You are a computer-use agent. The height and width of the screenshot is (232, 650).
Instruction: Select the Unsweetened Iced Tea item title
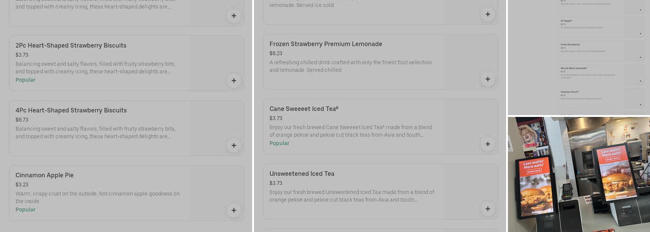coord(302,174)
